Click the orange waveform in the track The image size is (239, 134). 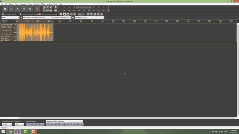coord(35,32)
